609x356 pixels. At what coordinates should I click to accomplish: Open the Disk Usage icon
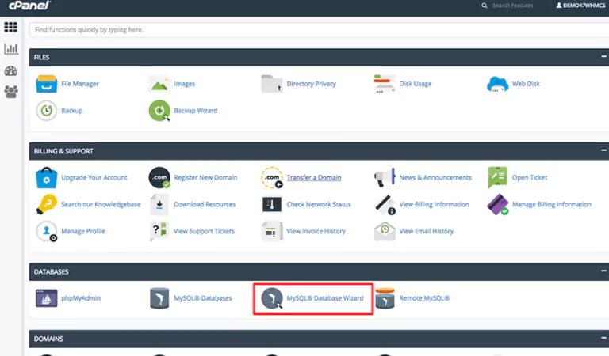(385, 84)
